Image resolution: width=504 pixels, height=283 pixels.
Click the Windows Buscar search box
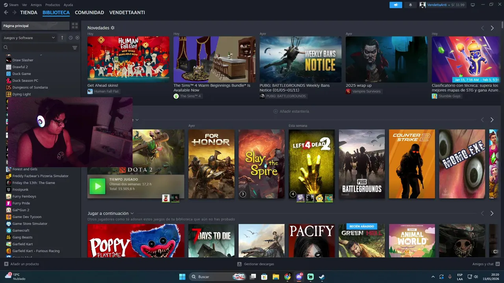click(218, 277)
